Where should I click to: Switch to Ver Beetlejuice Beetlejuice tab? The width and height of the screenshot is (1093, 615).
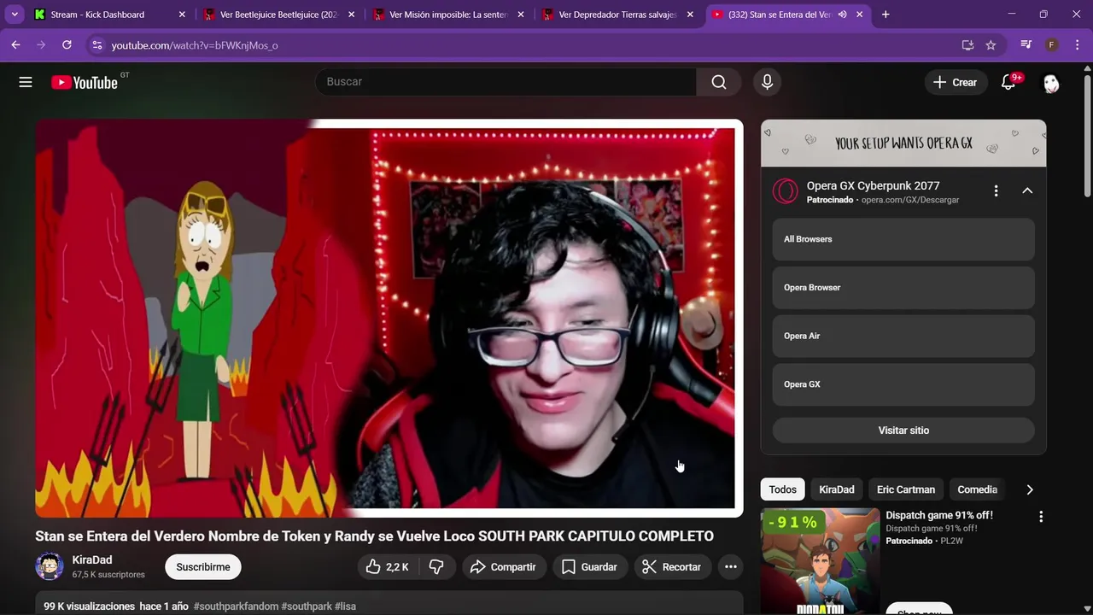click(x=280, y=15)
